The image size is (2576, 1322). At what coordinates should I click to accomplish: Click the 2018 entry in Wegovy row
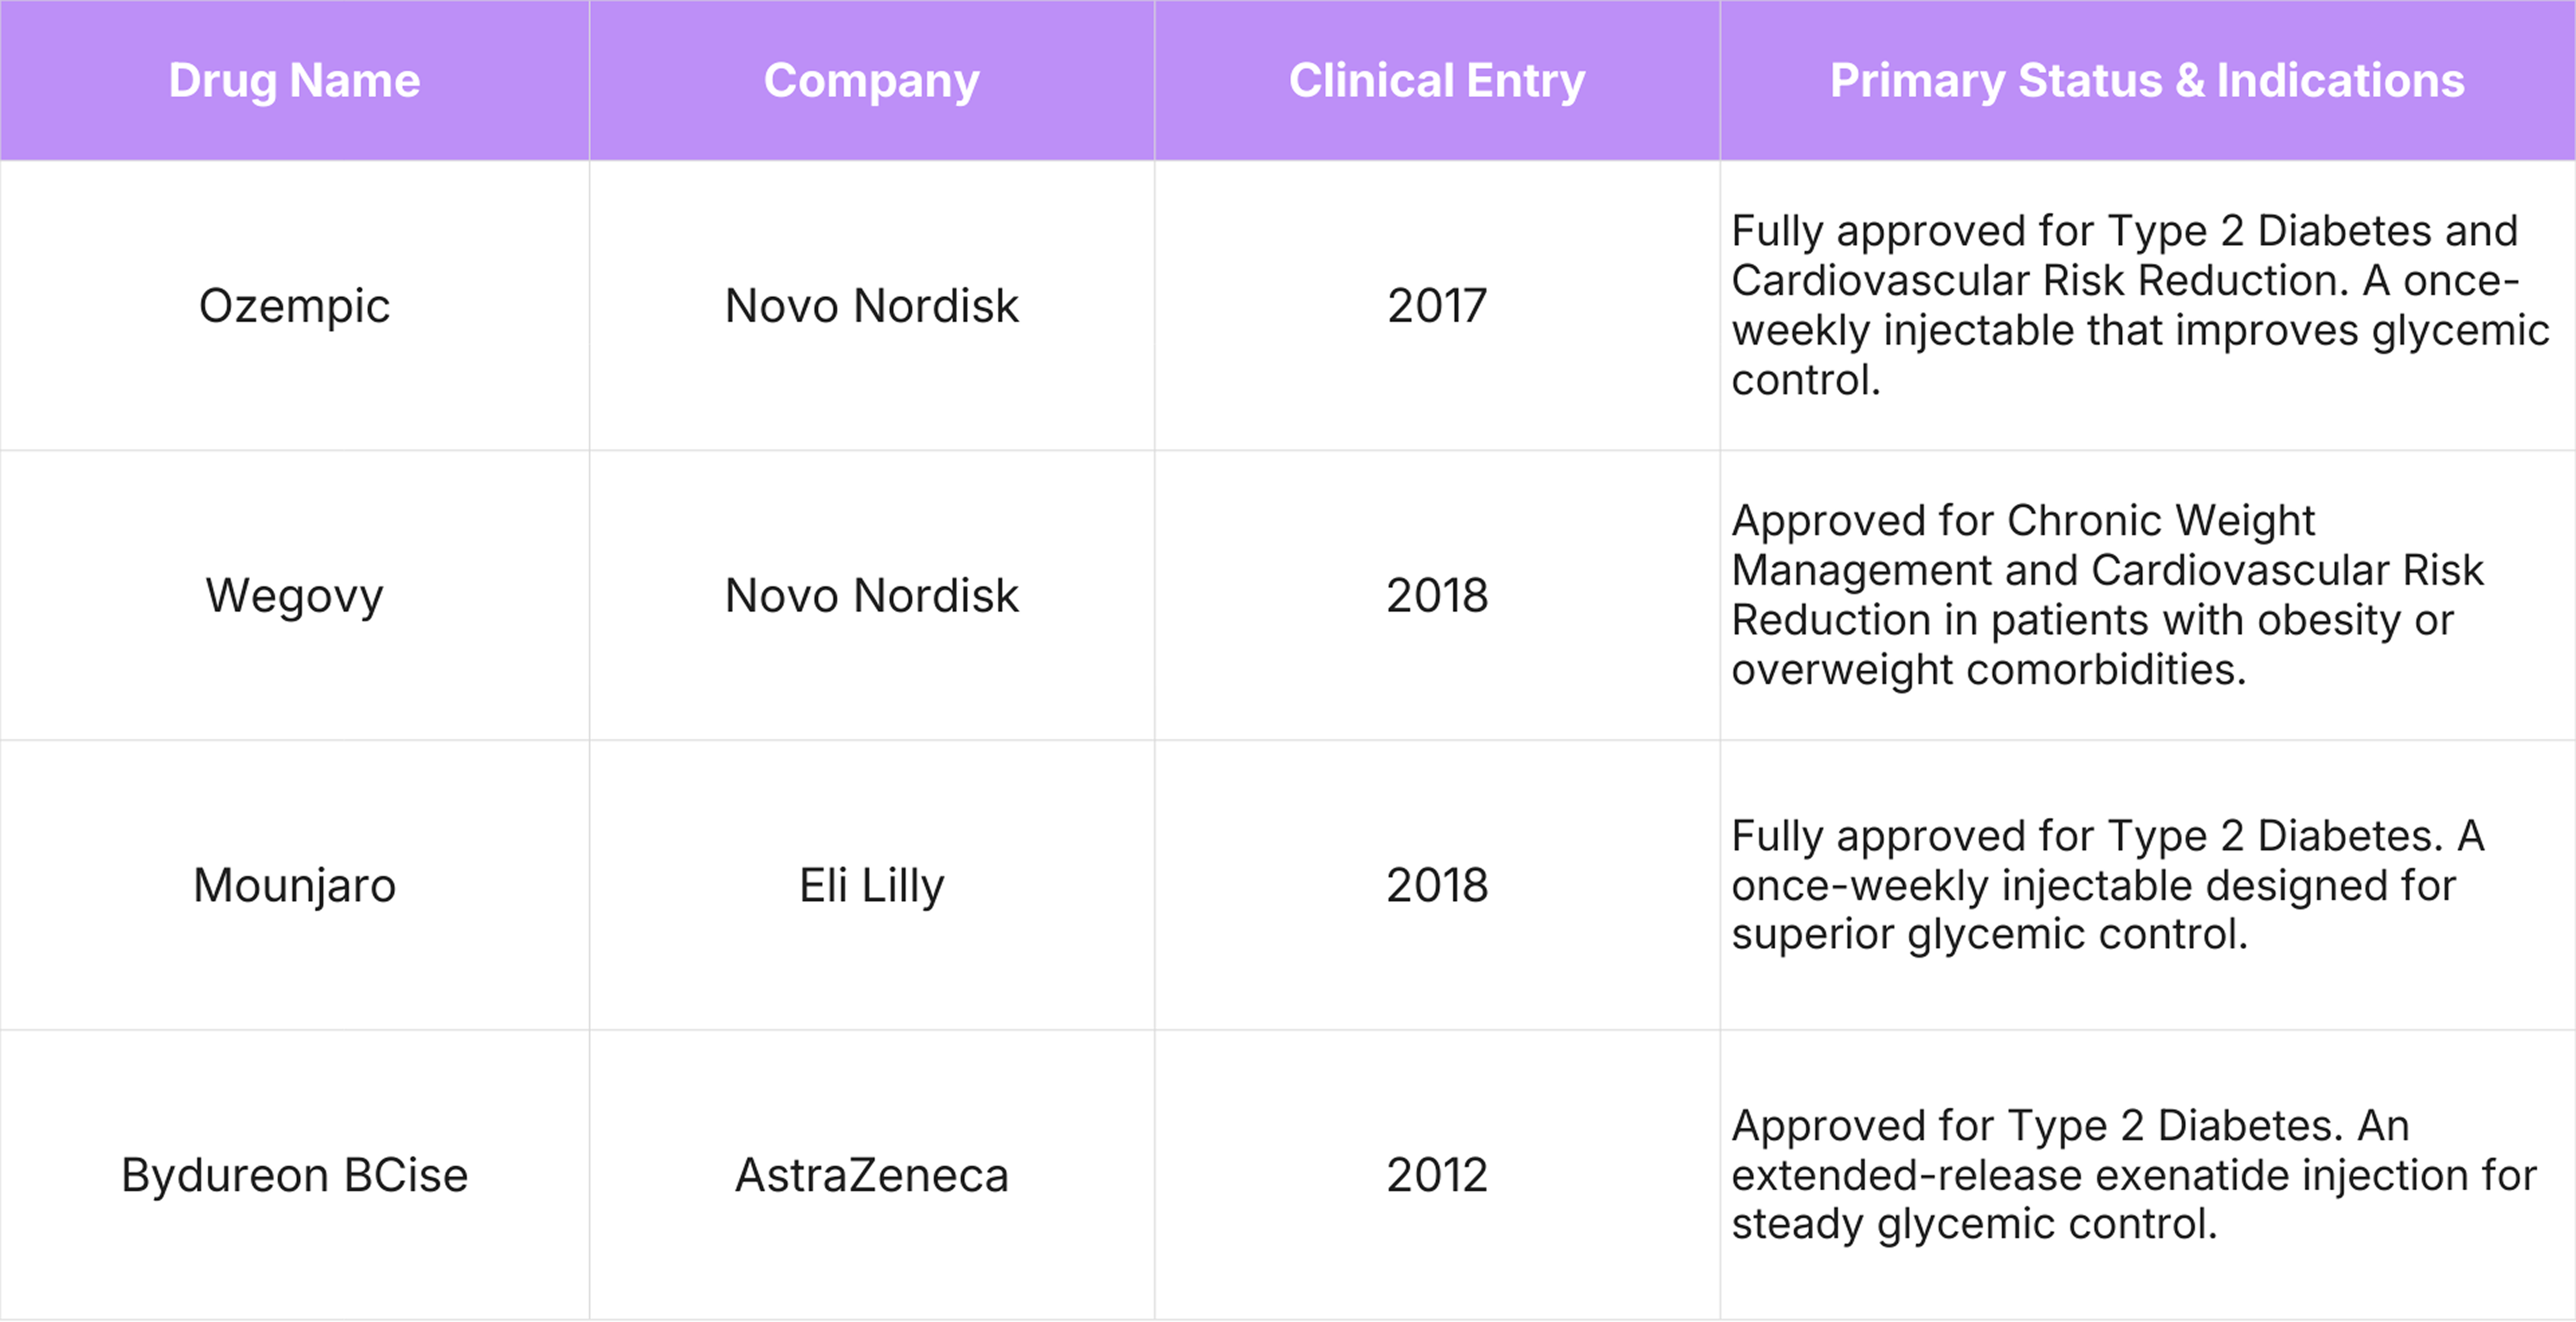click(x=1437, y=595)
